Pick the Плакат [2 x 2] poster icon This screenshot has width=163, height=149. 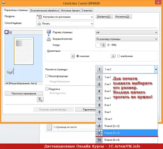click(99, 126)
